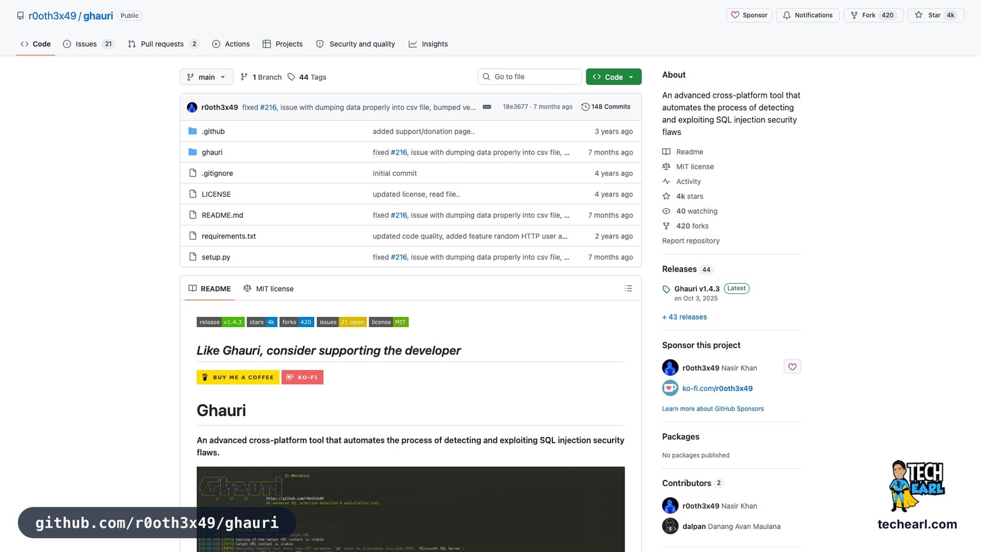Click the Sponsor heart button
981x552 pixels.
click(x=749, y=15)
